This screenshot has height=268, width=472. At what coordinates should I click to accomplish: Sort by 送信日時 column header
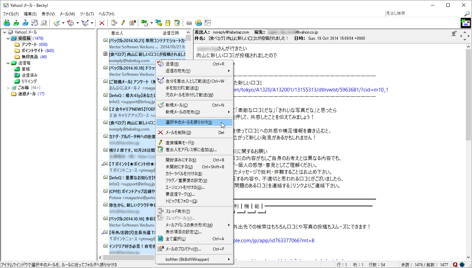click(173, 33)
